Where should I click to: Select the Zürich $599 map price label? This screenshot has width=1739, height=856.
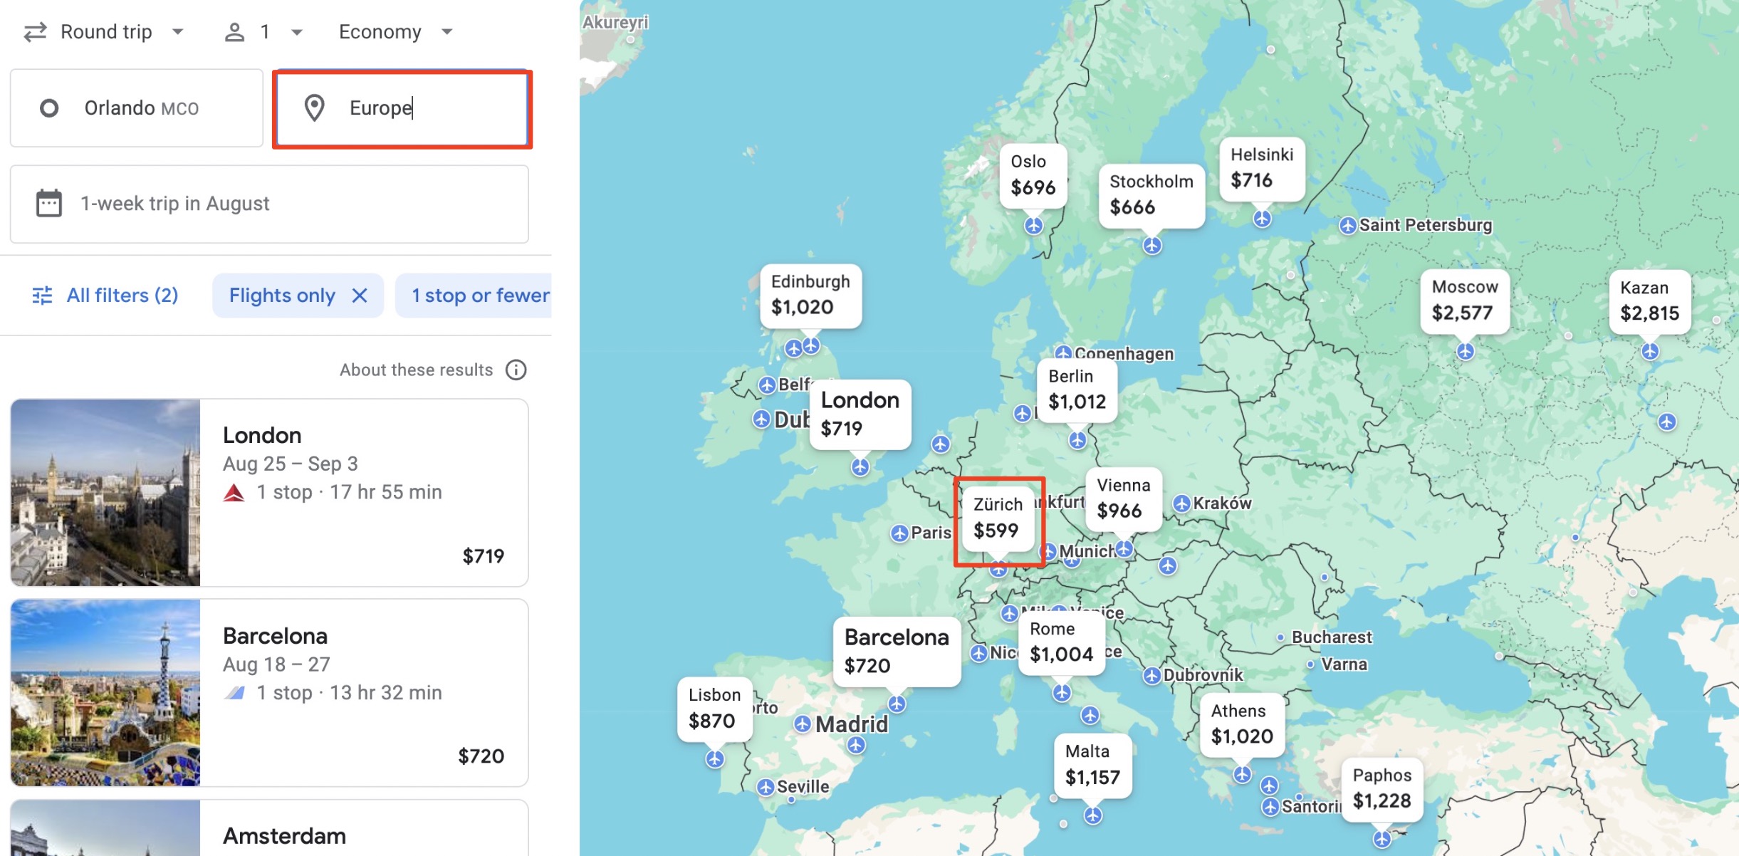tap(997, 518)
